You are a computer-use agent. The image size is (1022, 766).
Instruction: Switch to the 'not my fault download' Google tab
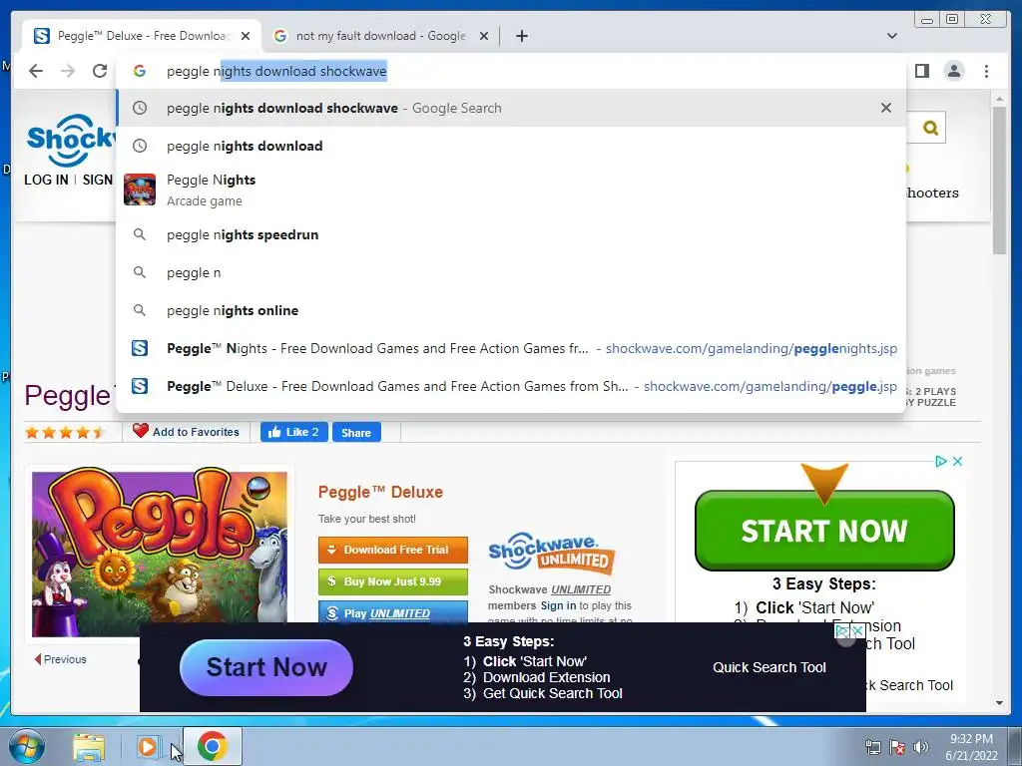tap(380, 36)
